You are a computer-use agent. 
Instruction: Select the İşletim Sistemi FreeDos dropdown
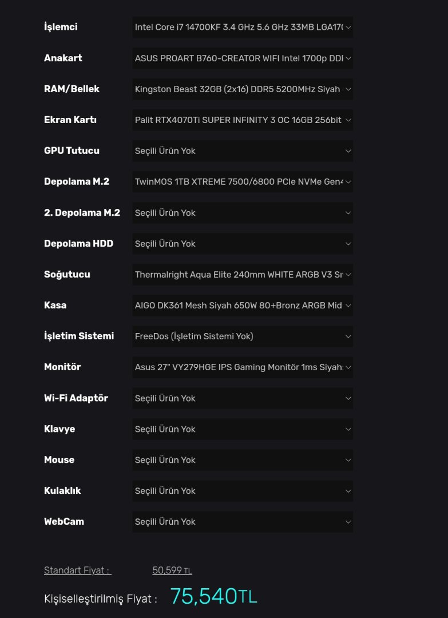242,336
